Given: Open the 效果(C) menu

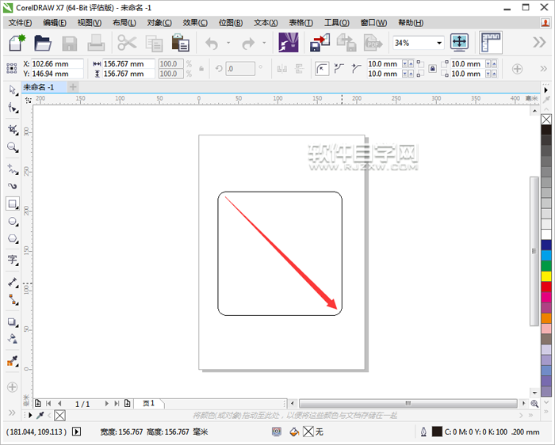Looking at the screenshot, I should point(195,23).
